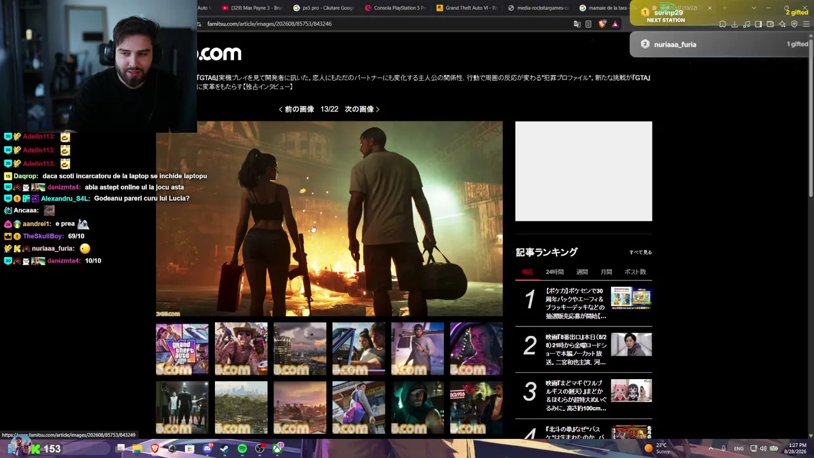The height and width of the screenshot is (458, 814).
Task: Click chat username Daqrop
Action: pyautogui.click(x=25, y=176)
